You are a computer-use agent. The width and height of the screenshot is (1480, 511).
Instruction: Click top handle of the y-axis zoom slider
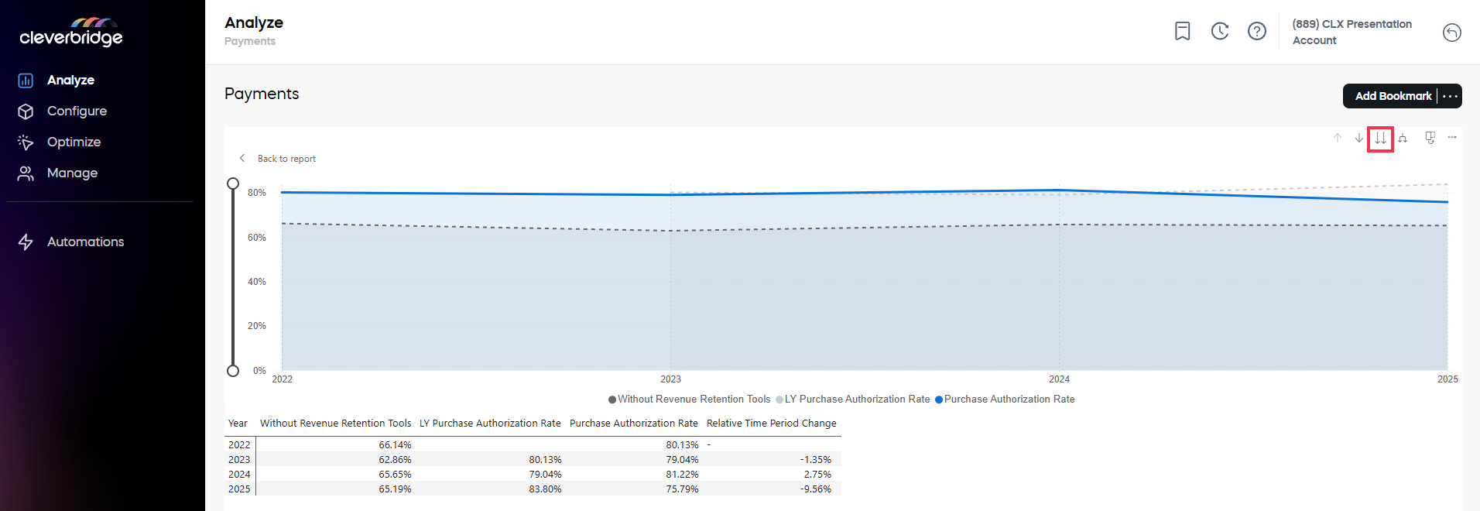pos(233,183)
